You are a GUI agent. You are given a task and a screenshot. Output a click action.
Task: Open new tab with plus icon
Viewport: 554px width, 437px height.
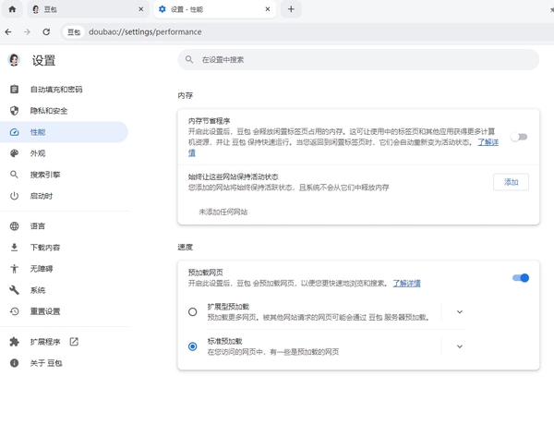pos(291,9)
